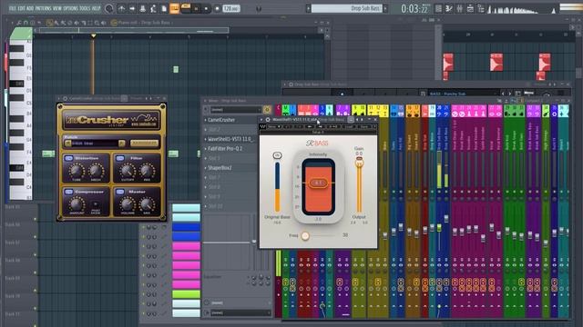
Task: Click the right-arrow icon in the top toolbar
Action: 132,8
